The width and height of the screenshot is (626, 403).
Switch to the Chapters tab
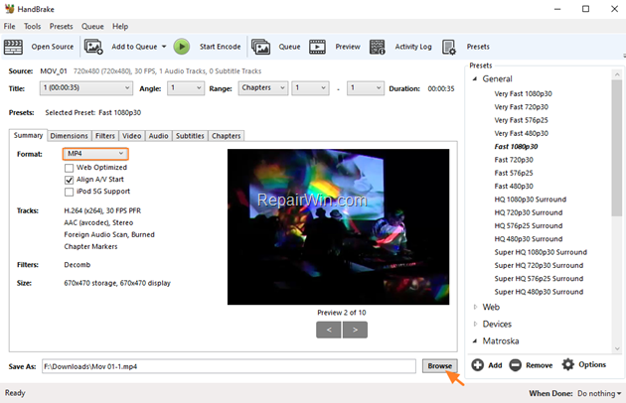[x=227, y=136]
